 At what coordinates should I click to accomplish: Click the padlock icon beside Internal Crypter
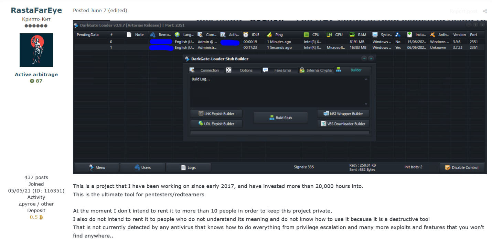point(302,70)
